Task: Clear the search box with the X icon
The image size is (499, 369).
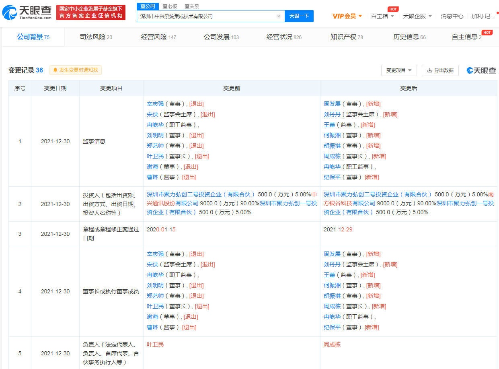Action: [279, 16]
